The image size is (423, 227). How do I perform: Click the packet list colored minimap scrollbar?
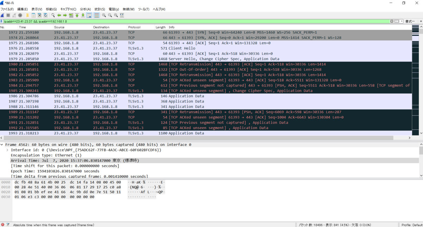416,80
